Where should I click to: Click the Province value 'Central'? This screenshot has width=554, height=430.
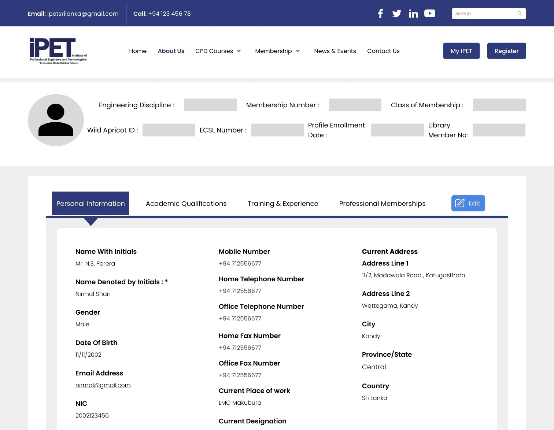[374, 367]
